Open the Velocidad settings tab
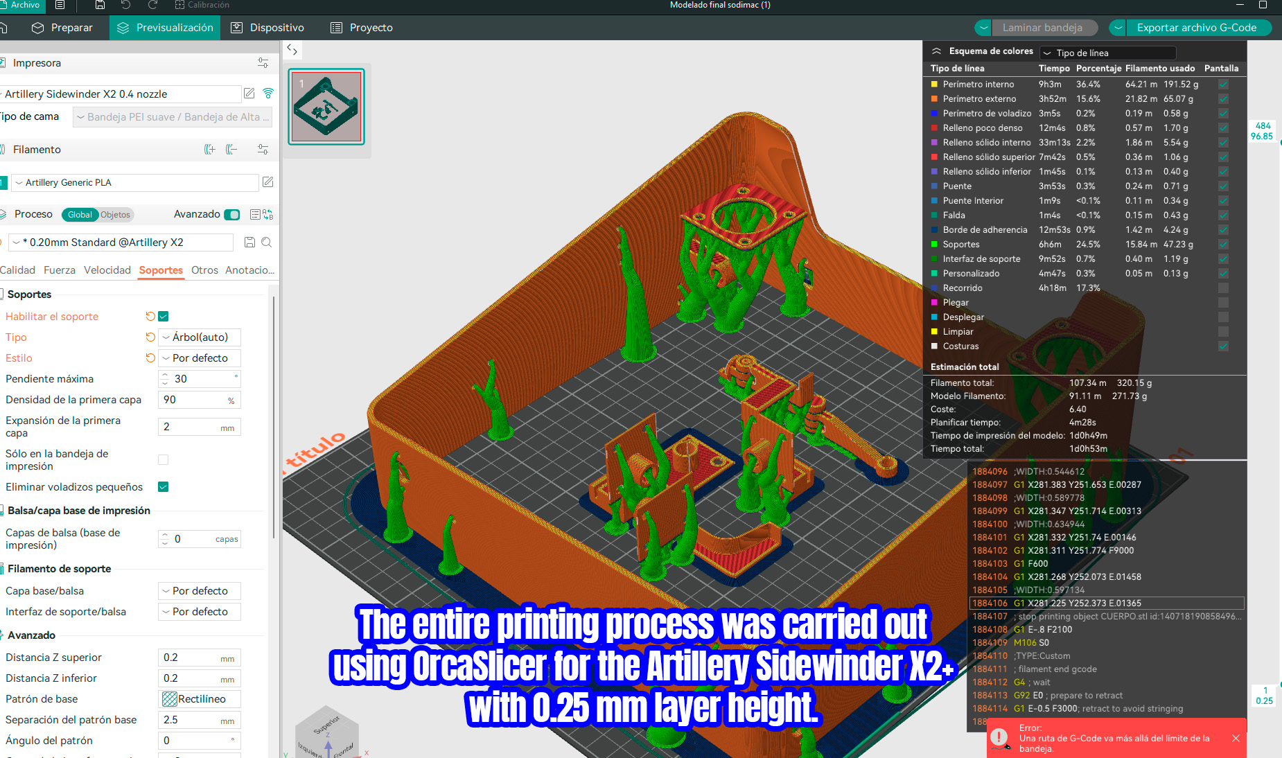The width and height of the screenshot is (1282, 758). coord(107,270)
